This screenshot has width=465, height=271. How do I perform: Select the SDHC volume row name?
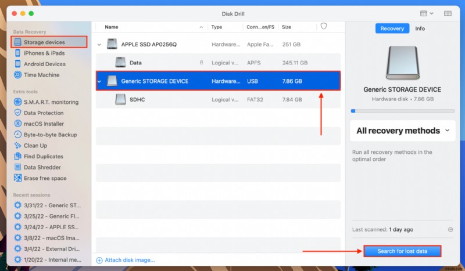137,99
